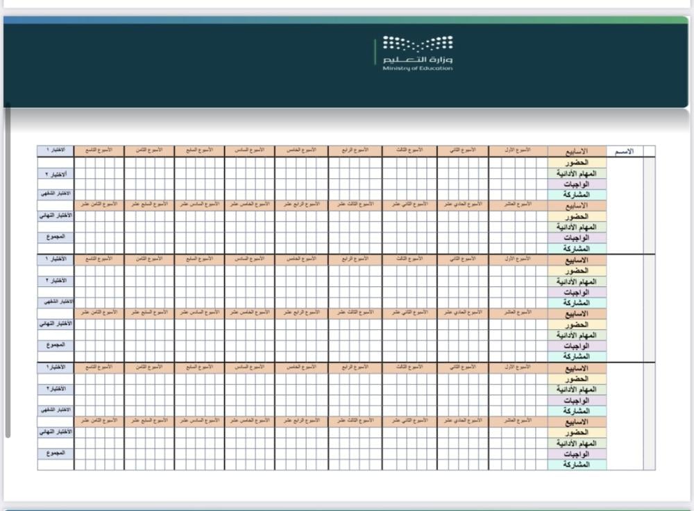Select the topmost الأسبوع الثامن عشر header
Image resolution: width=694 pixels, height=511 pixels.
point(99,205)
